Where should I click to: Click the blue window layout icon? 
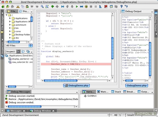[111, 7]
